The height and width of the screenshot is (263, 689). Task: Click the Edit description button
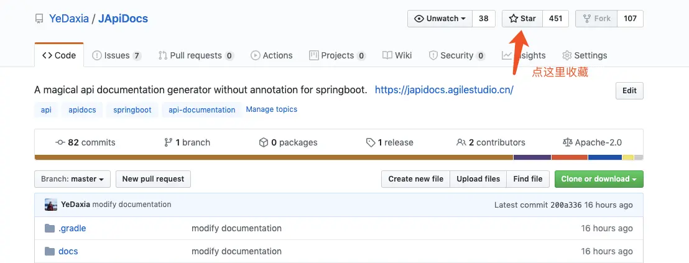pyautogui.click(x=629, y=91)
